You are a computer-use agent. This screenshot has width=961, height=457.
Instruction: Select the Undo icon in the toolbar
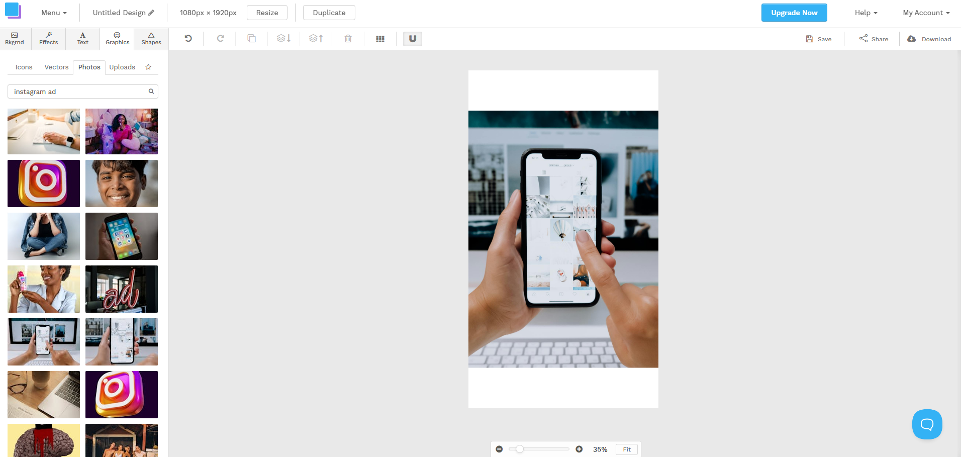click(187, 38)
